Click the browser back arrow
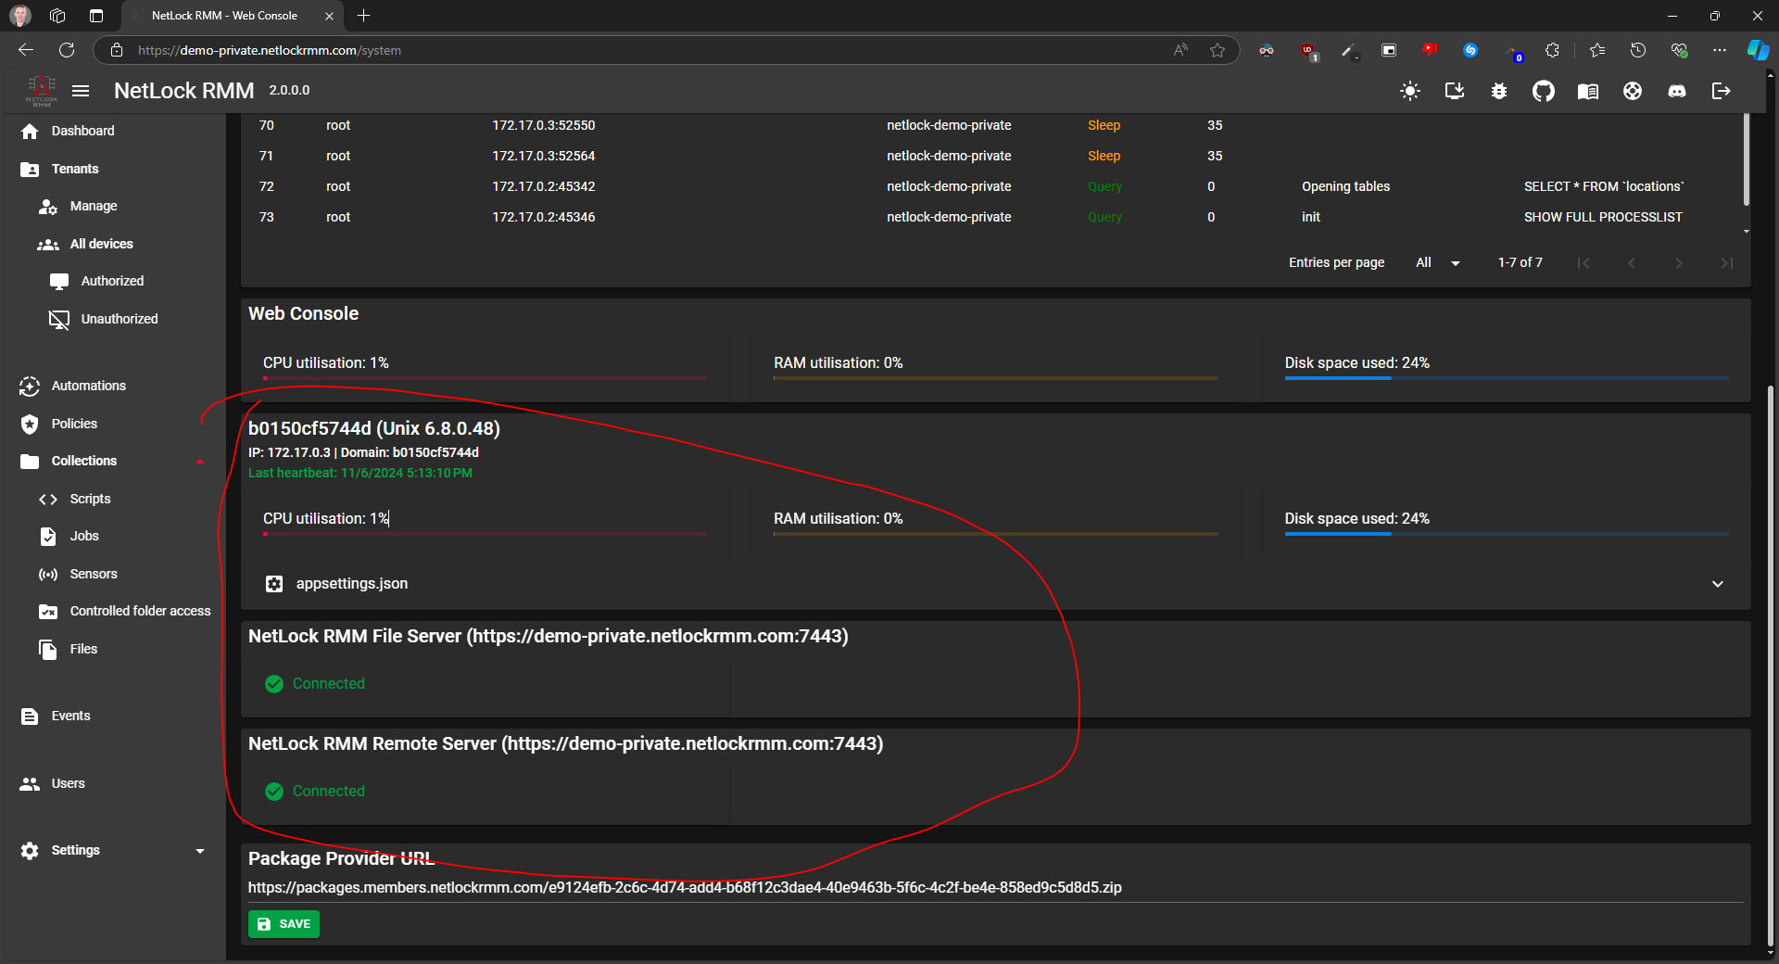Image resolution: width=1779 pixels, height=964 pixels. coord(26,50)
